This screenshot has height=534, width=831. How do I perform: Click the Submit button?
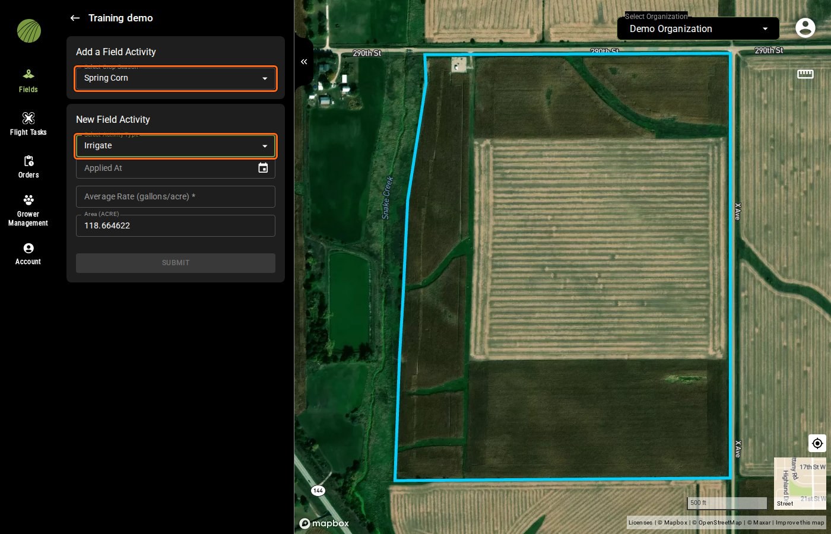point(176,263)
